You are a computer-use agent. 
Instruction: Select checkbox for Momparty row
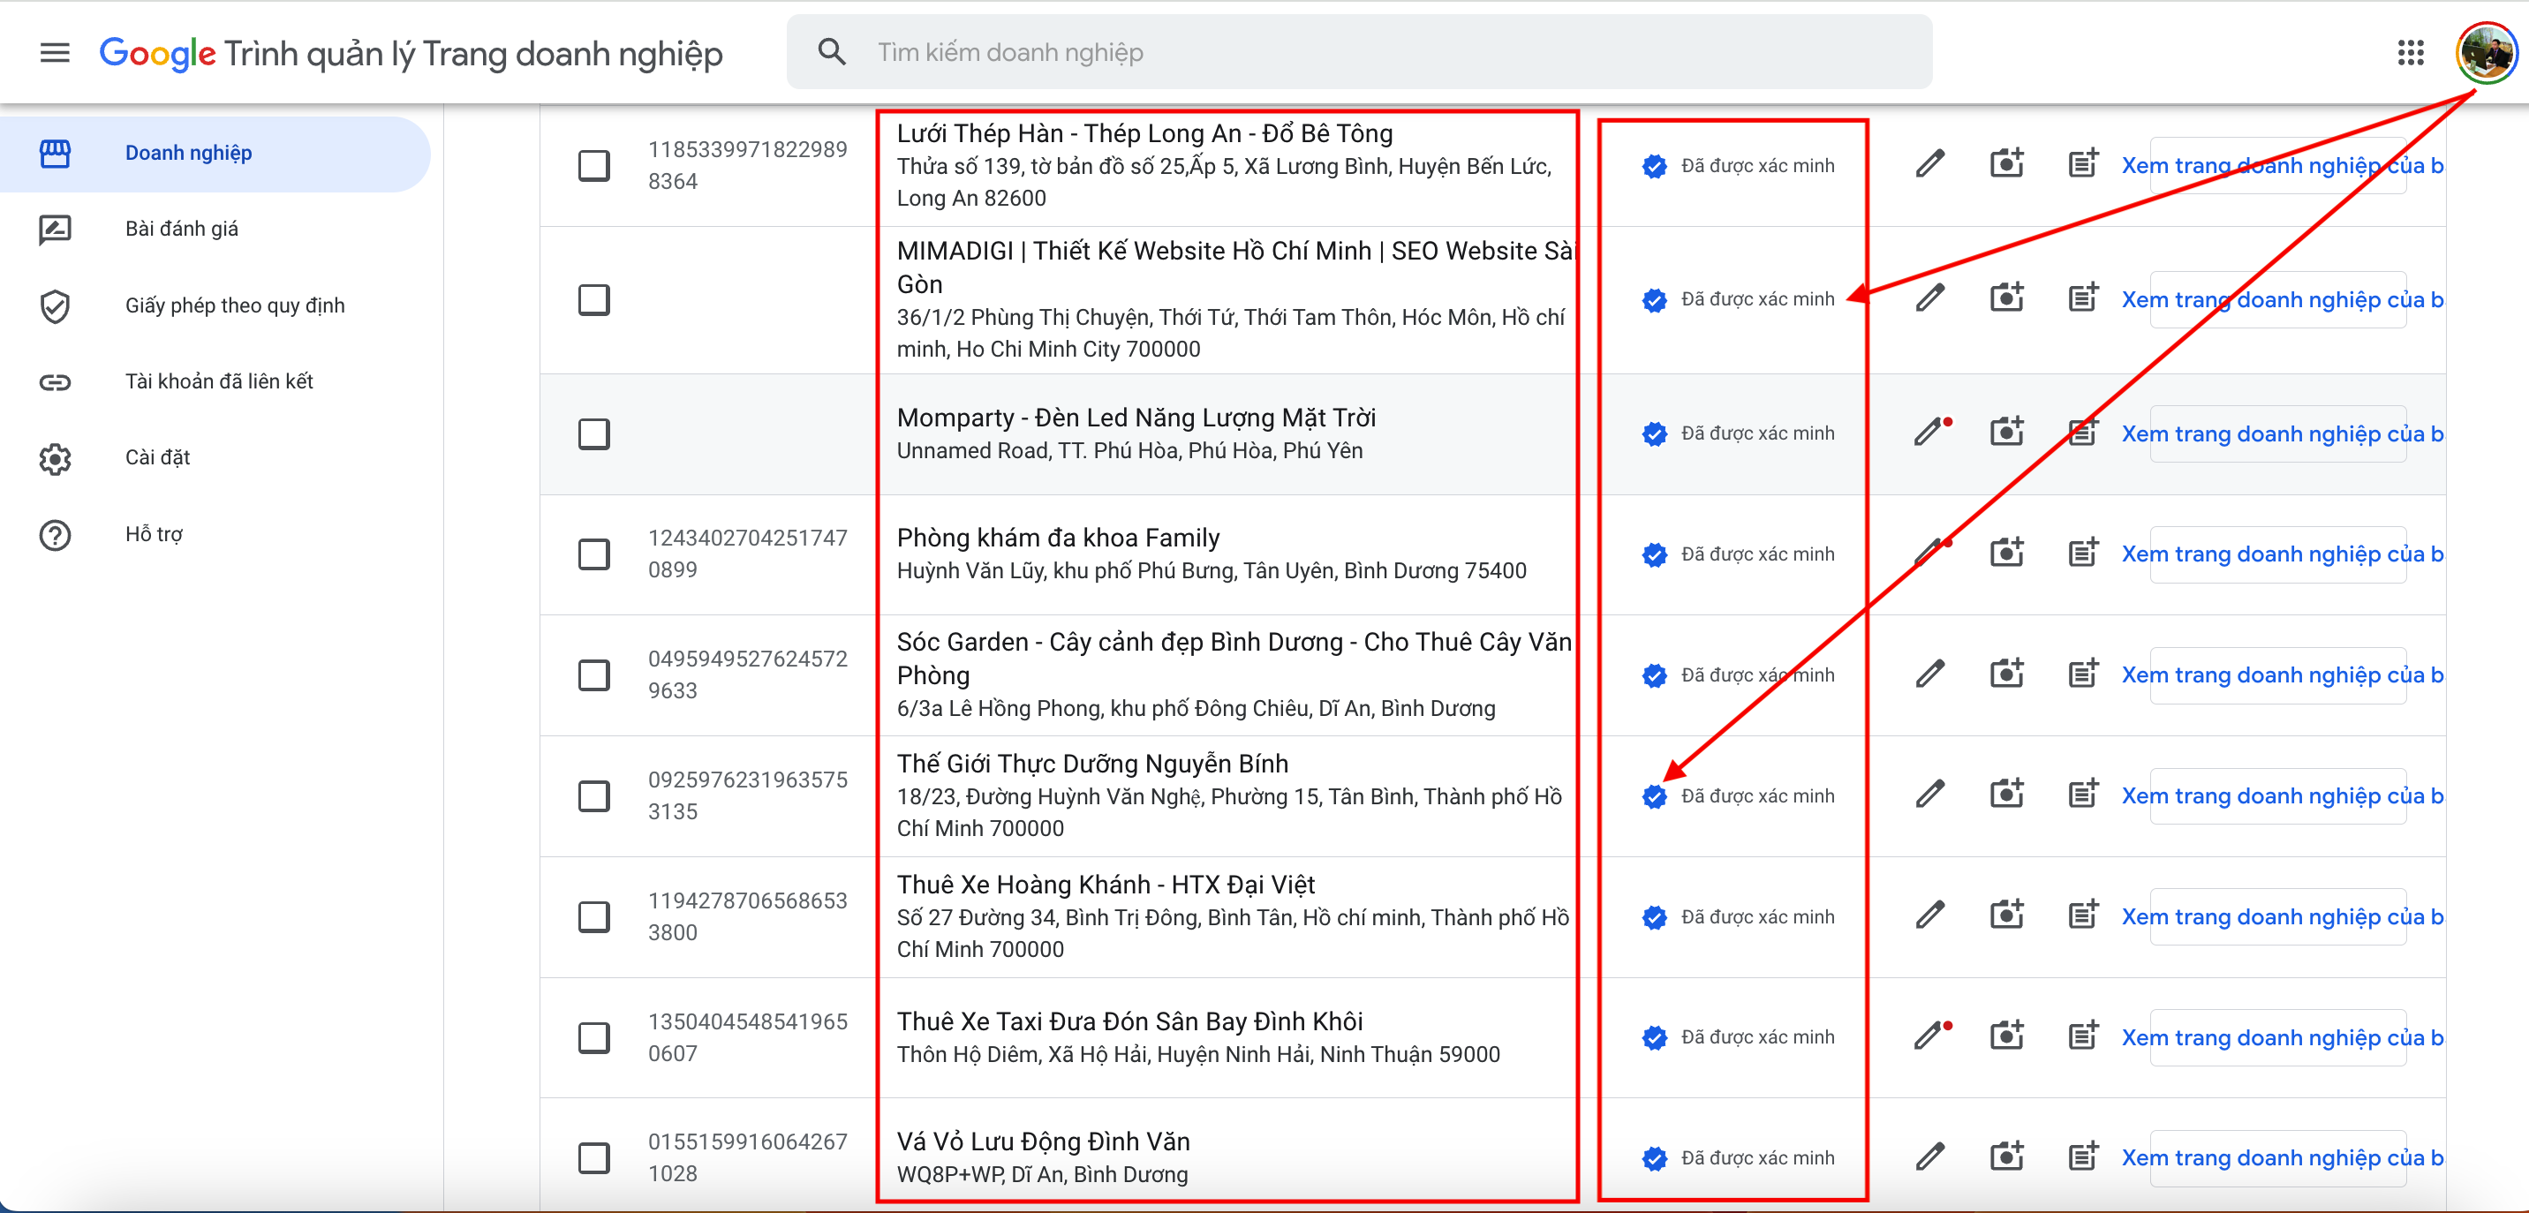pyautogui.click(x=593, y=433)
